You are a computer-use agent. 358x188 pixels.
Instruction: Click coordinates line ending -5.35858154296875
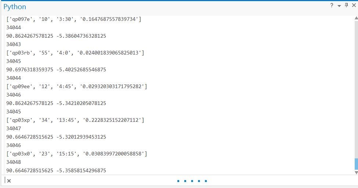56,170
